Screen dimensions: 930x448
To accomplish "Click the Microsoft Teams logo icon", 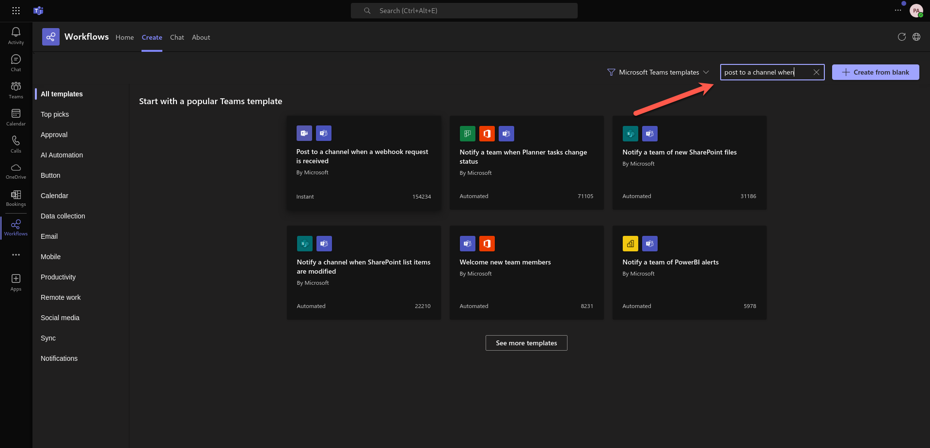I will 38,11.
